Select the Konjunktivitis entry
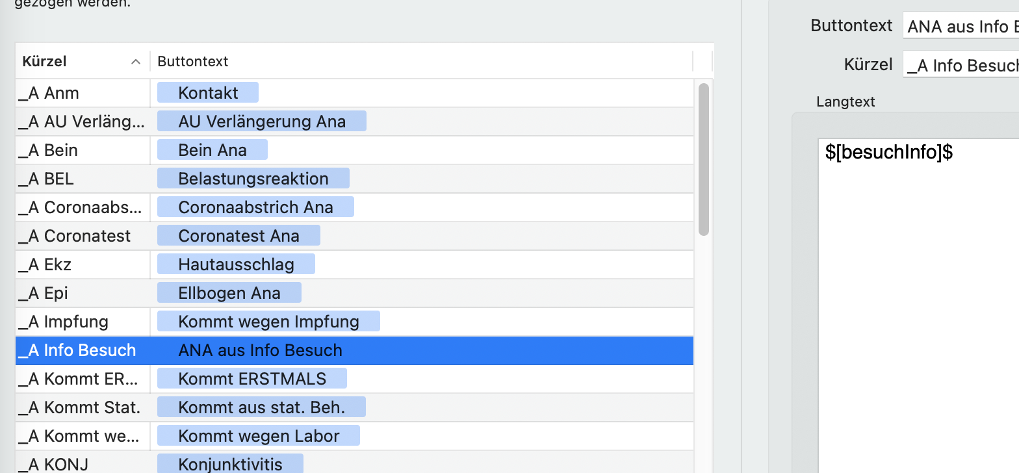Viewport: 1019px width, 473px height. pos(230,464)
